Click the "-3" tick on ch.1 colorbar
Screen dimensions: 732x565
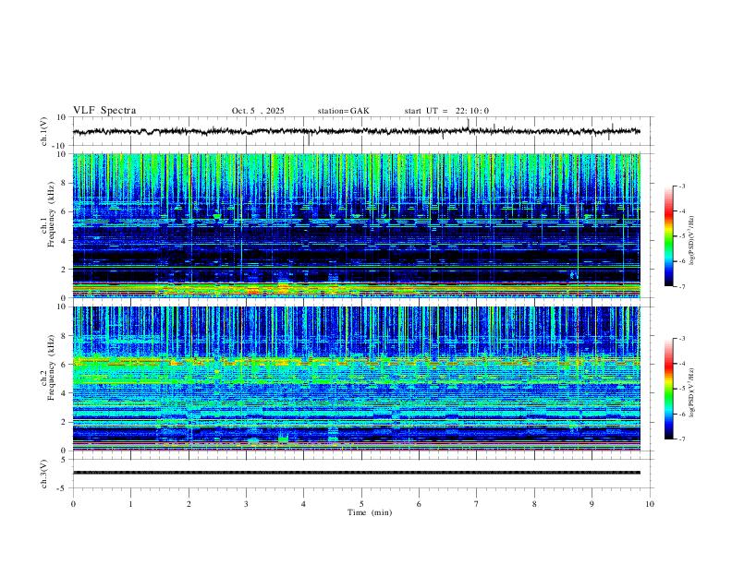(x=682, y=186)
